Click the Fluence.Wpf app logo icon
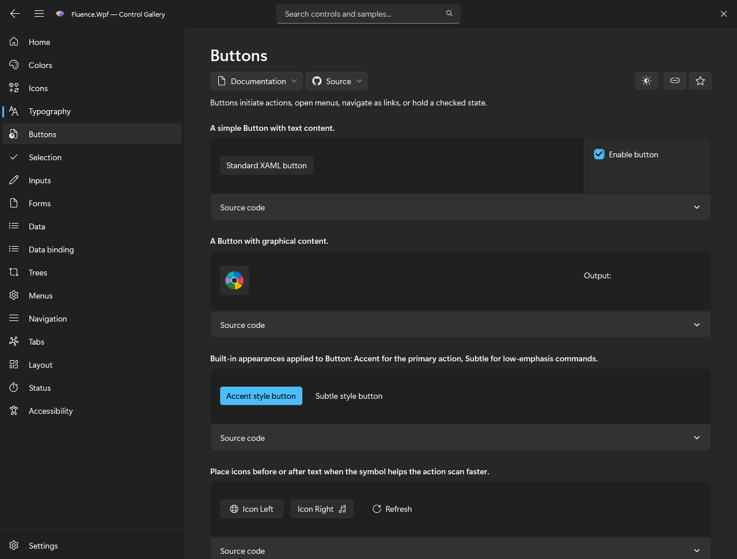This screenshot has width=737, height=559. pos(60,14)
